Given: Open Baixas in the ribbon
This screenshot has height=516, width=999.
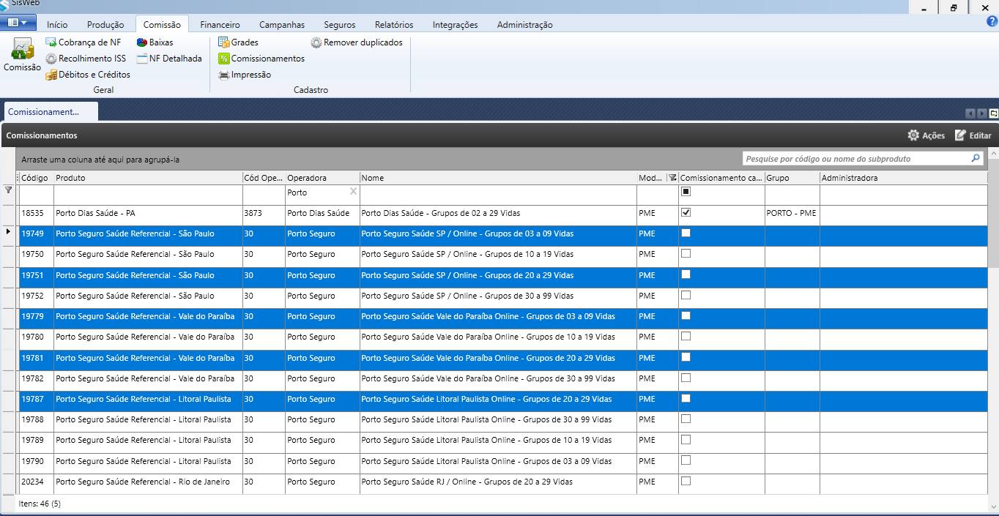Looking at the screenshot, I should 155,42.
